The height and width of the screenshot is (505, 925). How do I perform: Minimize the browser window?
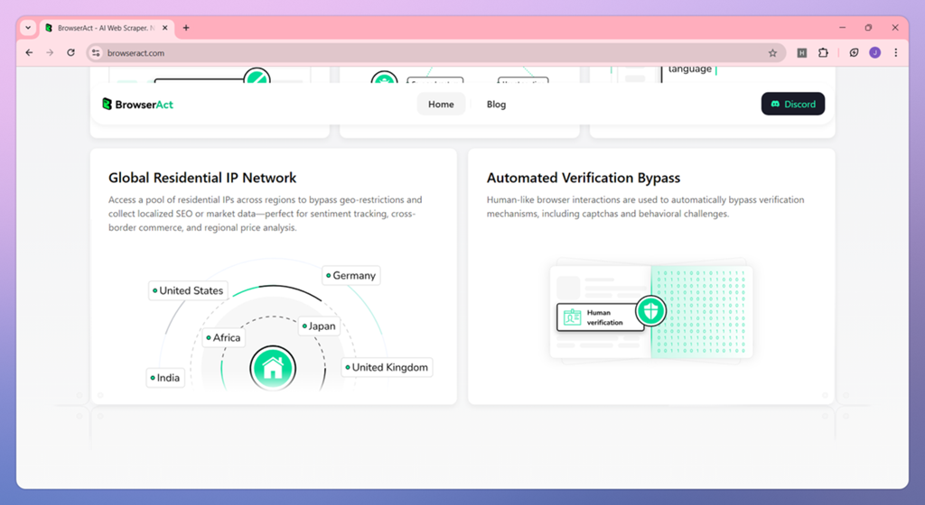point(843,28)
